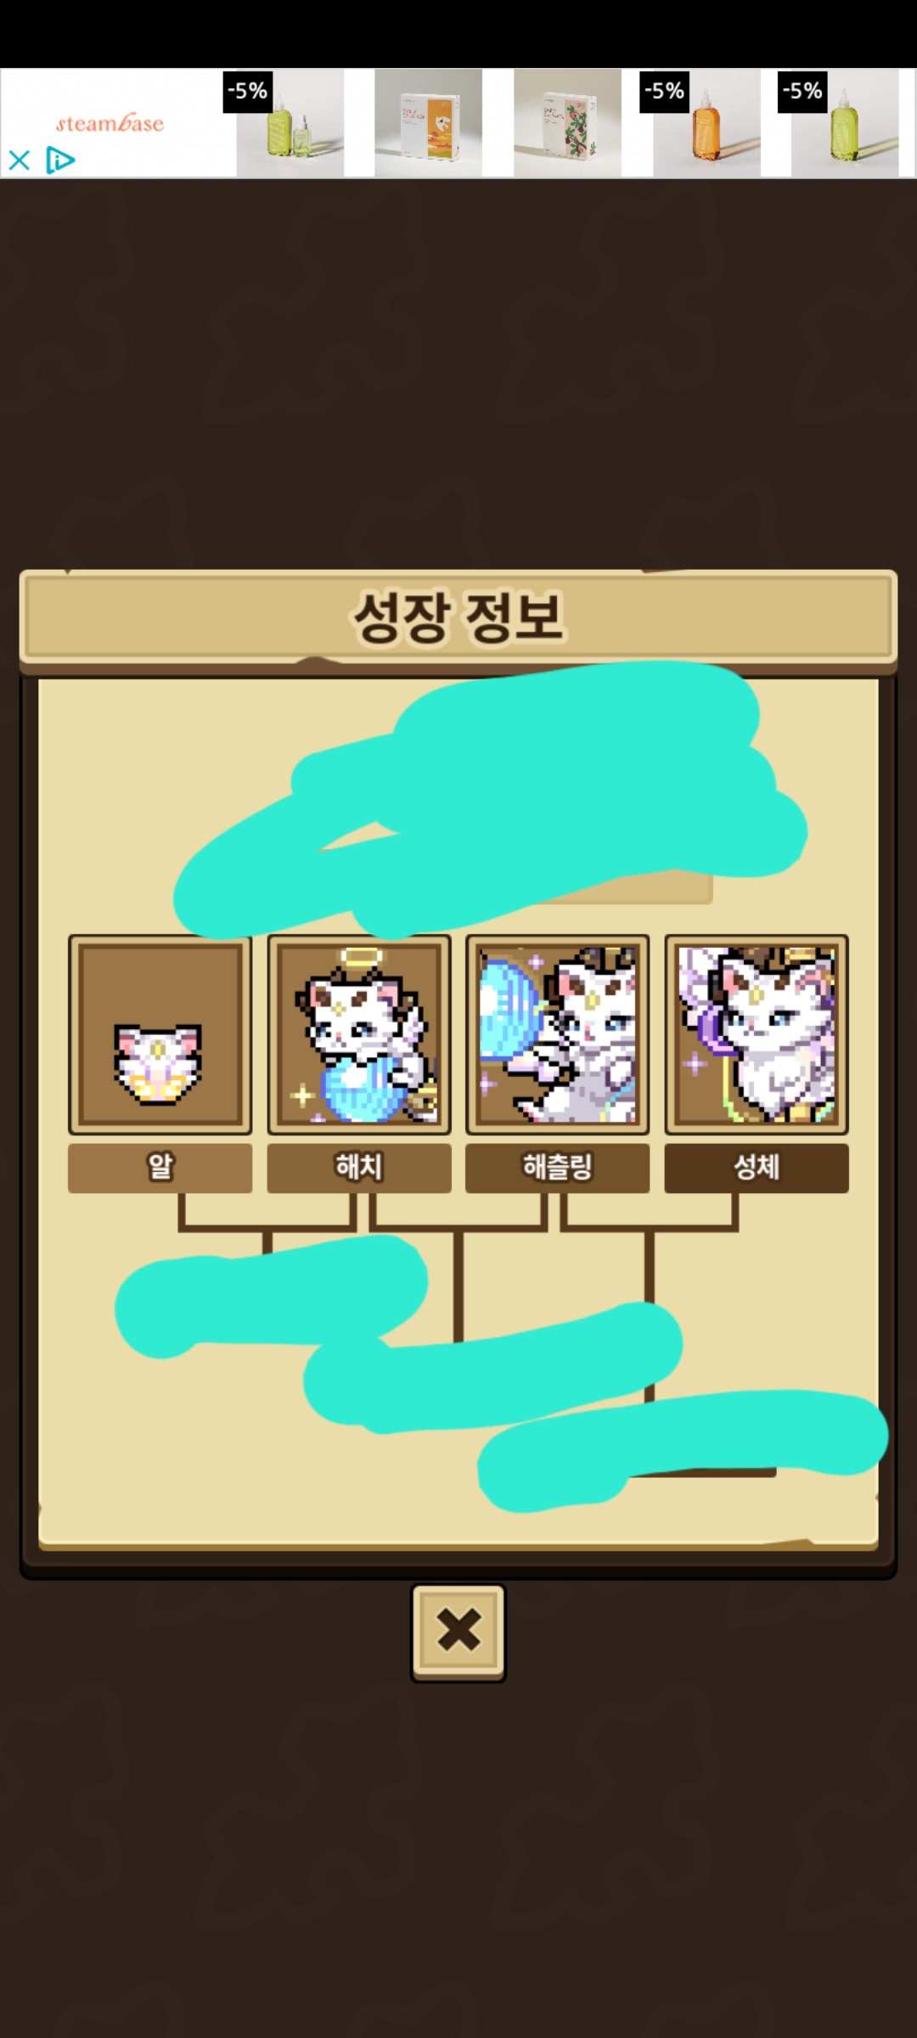
Task: Tap the 해치 stage label
Action: [x=359, y=1168]
